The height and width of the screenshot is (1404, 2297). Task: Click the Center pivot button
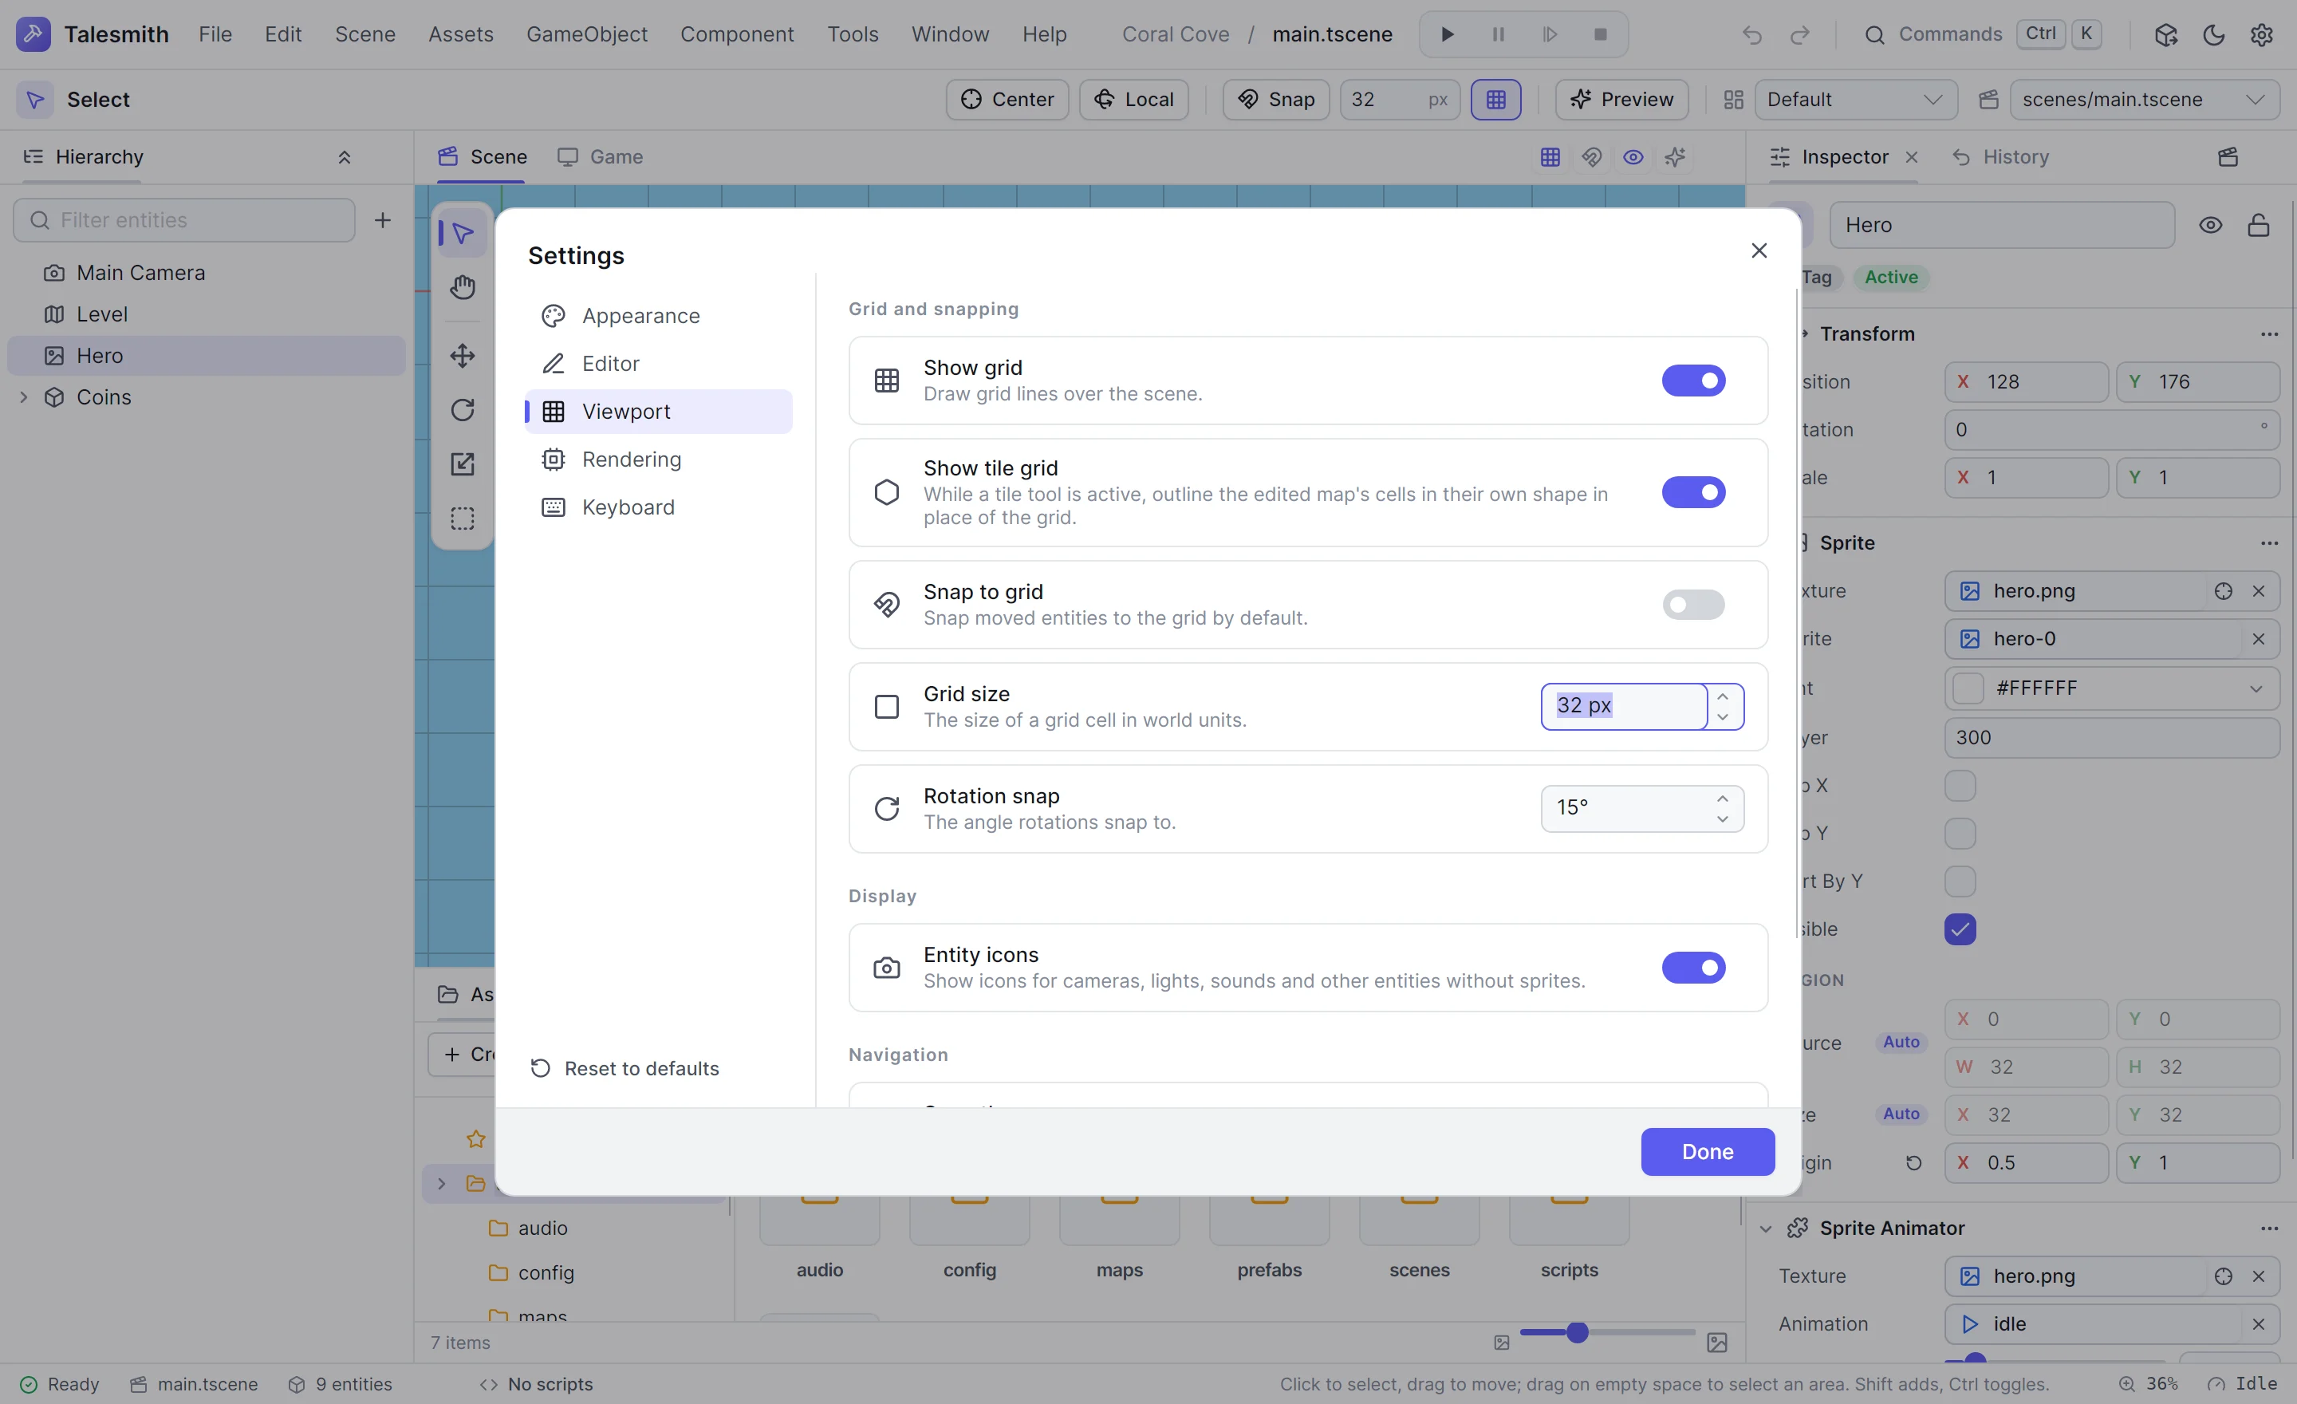click(x=1007, y=100)
